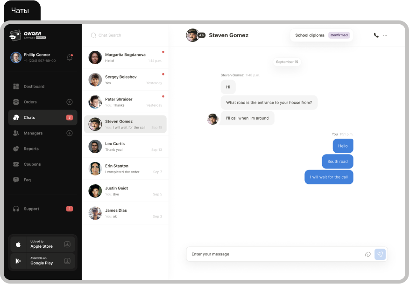Select the Leo Curtis conversation
Image resolution: width=409 pixels, height=284 pixels.
point(125,146)
